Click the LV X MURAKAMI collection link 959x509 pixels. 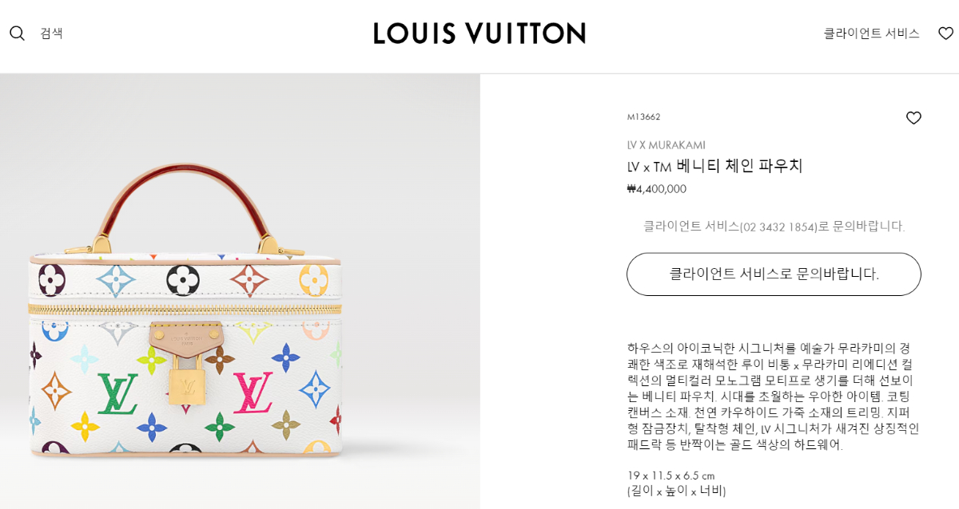click(x=666, y=145)
